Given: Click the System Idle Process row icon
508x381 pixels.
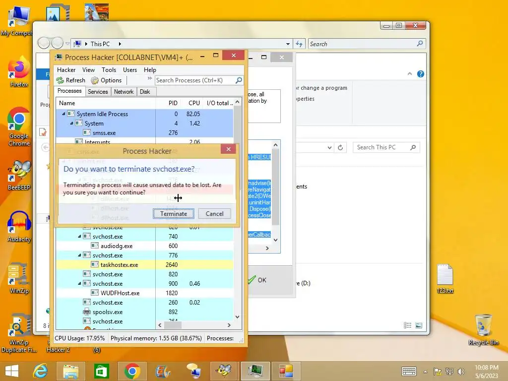Looking at the screenshot, I should (x=70, y=114).
